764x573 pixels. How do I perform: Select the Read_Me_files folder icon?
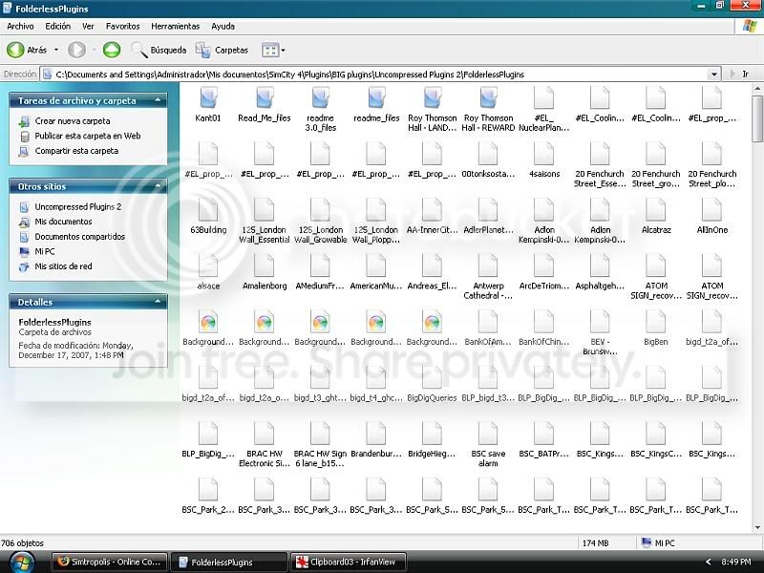(265, 98)
